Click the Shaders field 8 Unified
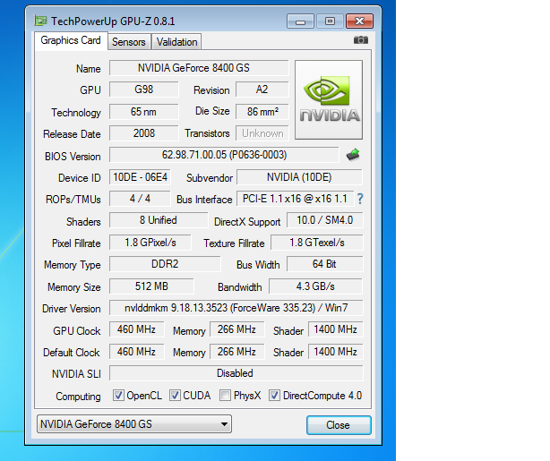Viewport: 550px width, 461px height. tap(159, 220)
